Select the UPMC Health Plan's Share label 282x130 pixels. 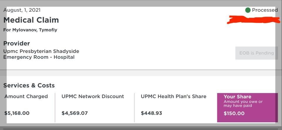pyautogui.click(x=174, y=96)
